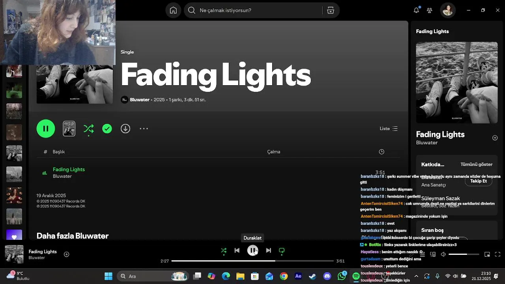The width and height of the screenshot is (505, 284).
Task: Open WhatsApp from taskbar
Action: [x=342, y=276]
